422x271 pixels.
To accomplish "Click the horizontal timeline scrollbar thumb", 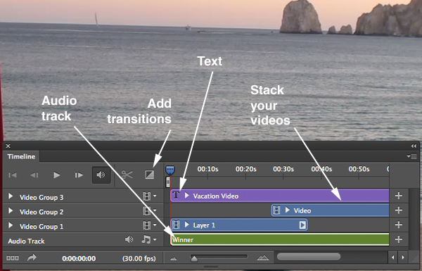I will pyautogui.click(x=309, y=257).
